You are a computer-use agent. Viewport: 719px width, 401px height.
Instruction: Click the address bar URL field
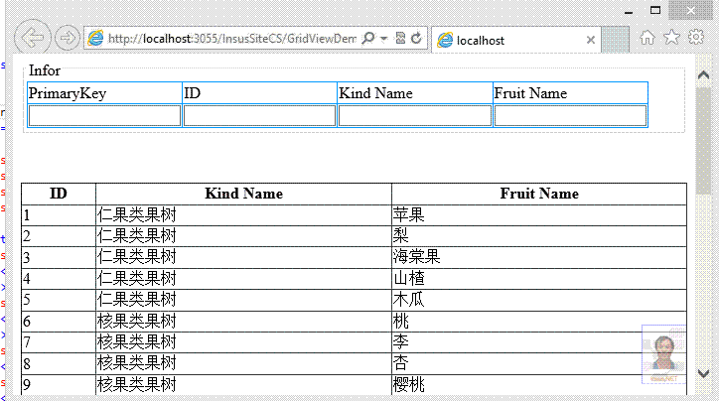point(231,39)
